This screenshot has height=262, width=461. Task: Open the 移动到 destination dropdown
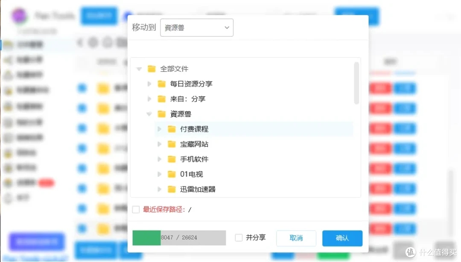197,28
